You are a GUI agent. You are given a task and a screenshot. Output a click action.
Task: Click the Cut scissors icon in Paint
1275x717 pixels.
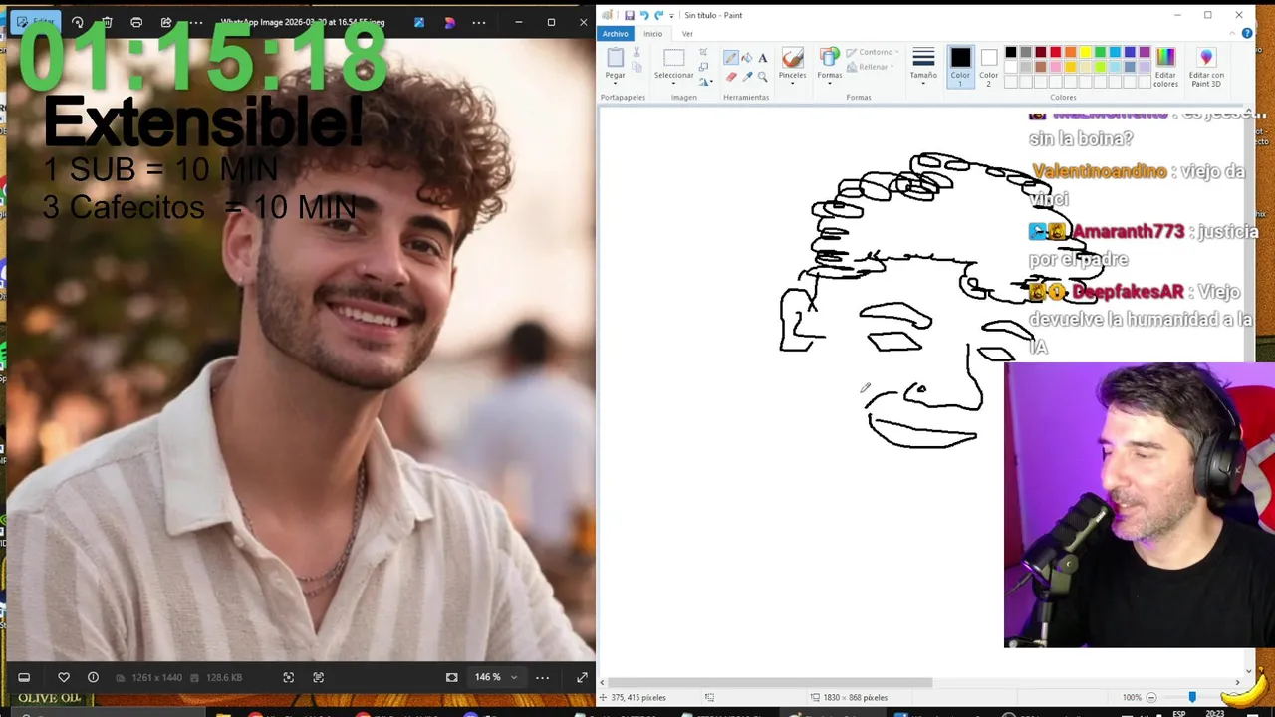(x=637, y=53)
